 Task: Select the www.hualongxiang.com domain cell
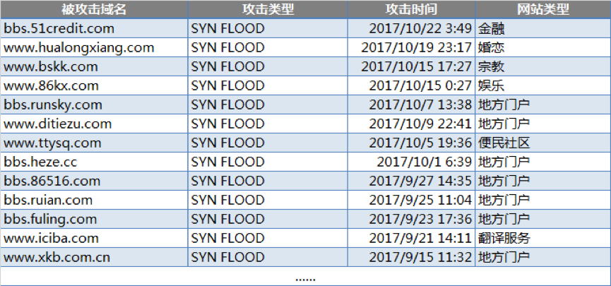click(x=94, y=47)
